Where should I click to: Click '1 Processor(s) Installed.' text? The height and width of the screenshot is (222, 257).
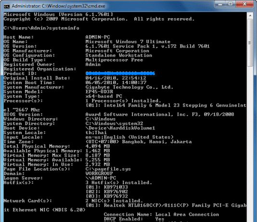[123, 101]
